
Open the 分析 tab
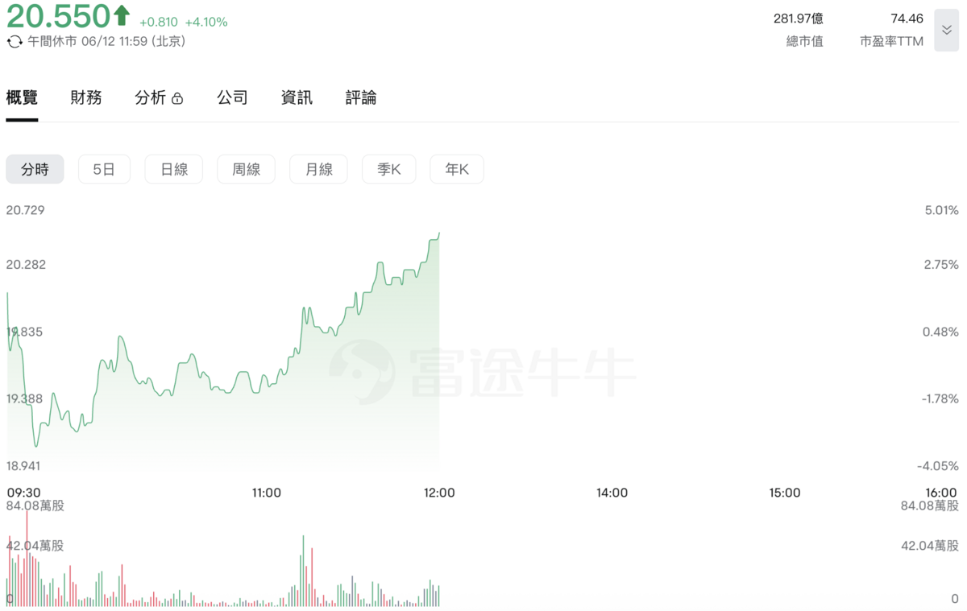point(151,98)
